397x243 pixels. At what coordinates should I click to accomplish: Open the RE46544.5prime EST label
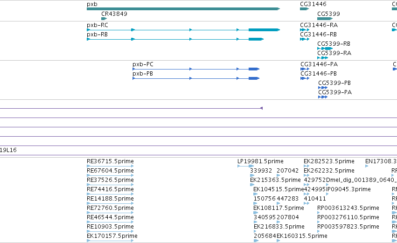[110, 217]
